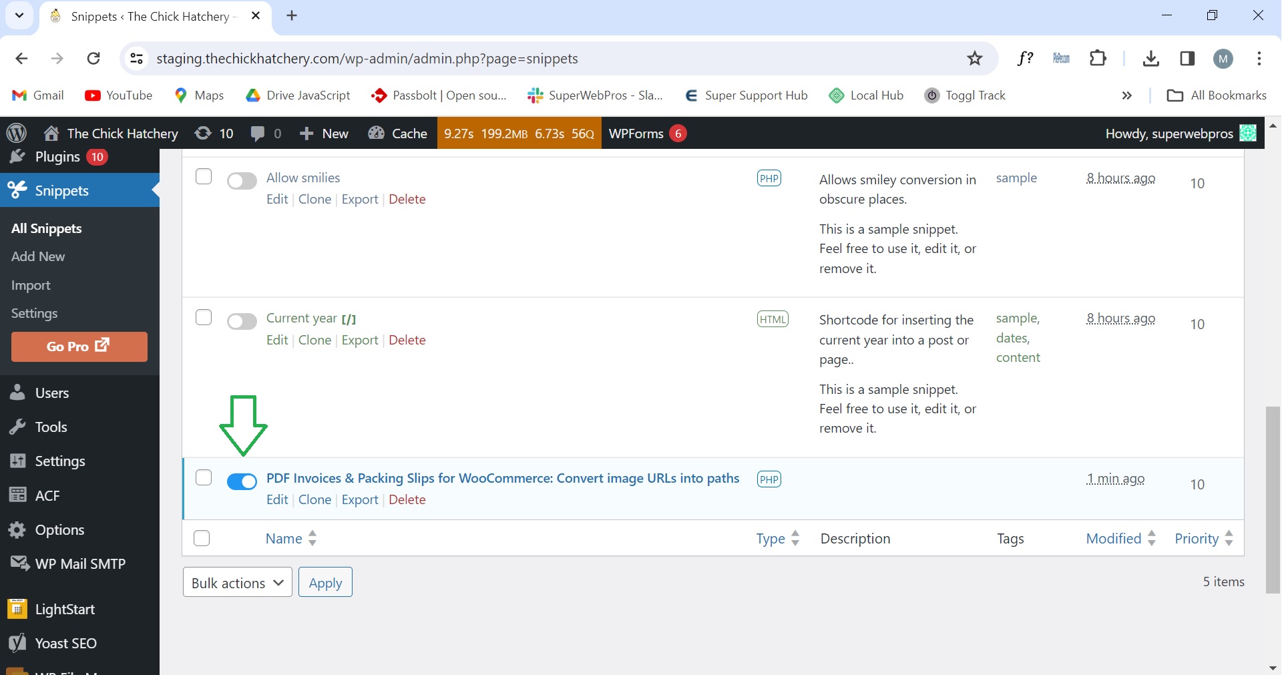Activate the Current year snippet toggle

242,321
